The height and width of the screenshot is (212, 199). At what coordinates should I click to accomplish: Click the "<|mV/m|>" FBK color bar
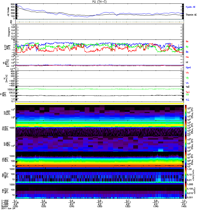click(x=186, y=175)
